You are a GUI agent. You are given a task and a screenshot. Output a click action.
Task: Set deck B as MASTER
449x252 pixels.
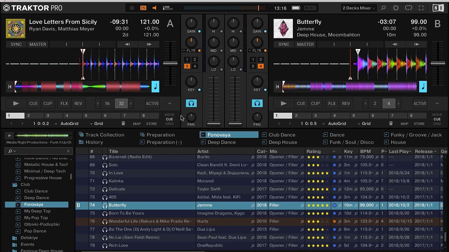(x=305, y=44)
